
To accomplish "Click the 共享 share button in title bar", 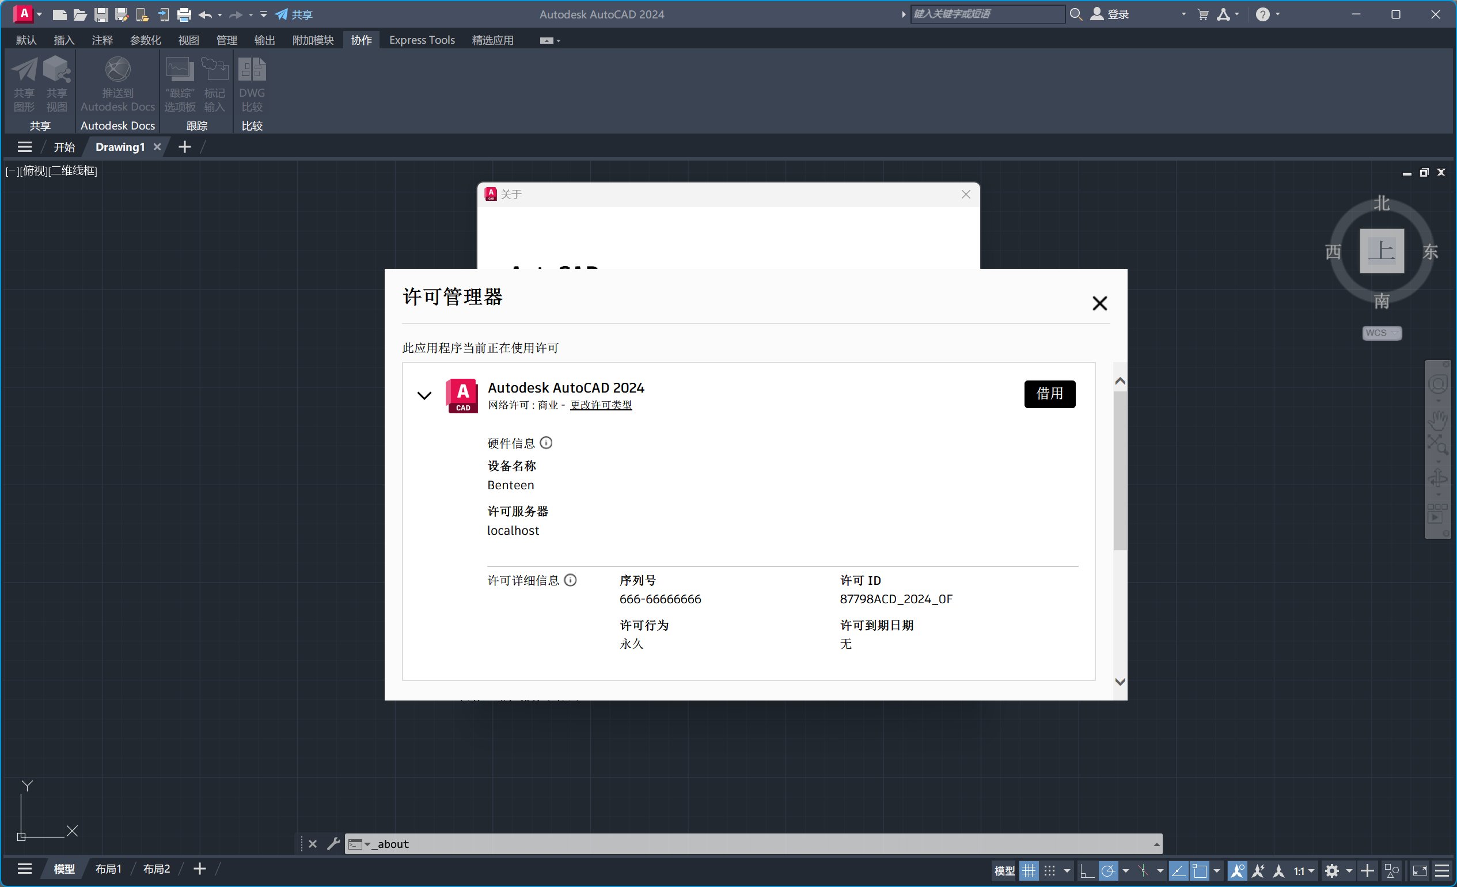I will (x=294, y=15).
